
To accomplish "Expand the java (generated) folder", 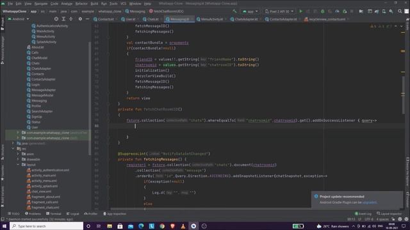I will 13,143.
